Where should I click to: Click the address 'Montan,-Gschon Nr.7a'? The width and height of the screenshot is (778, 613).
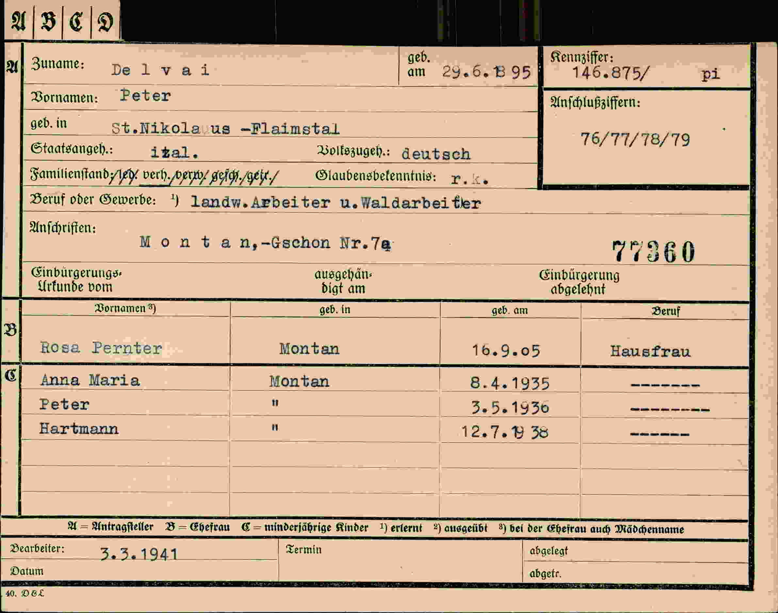pyautogui.click(x=265, y=243)
